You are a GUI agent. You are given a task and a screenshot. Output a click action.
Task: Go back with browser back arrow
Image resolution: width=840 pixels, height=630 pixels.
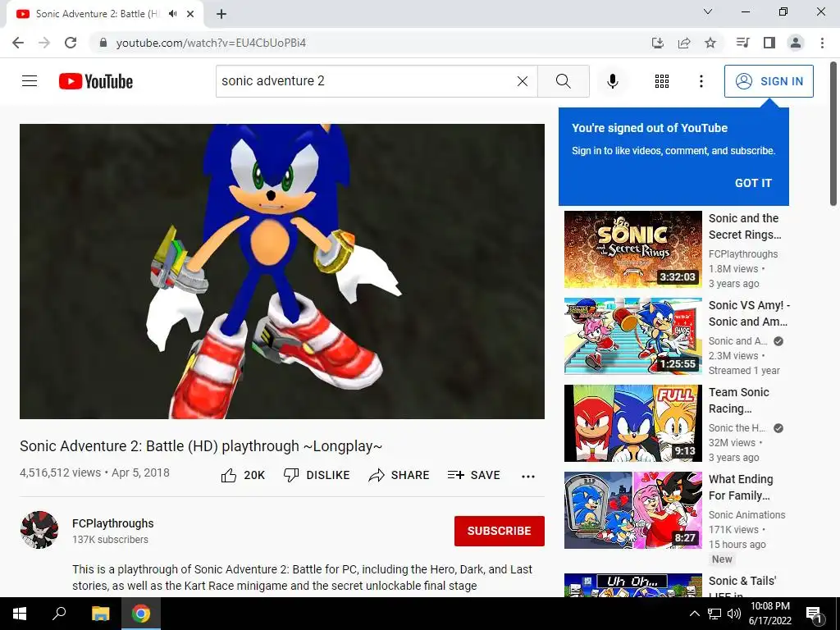coord(18,43)
